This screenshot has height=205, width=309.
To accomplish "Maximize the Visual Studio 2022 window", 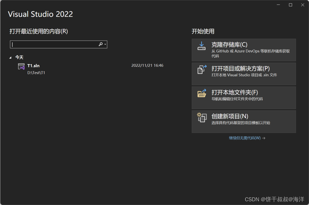I will pyautogui.click(x=290, y=5).
